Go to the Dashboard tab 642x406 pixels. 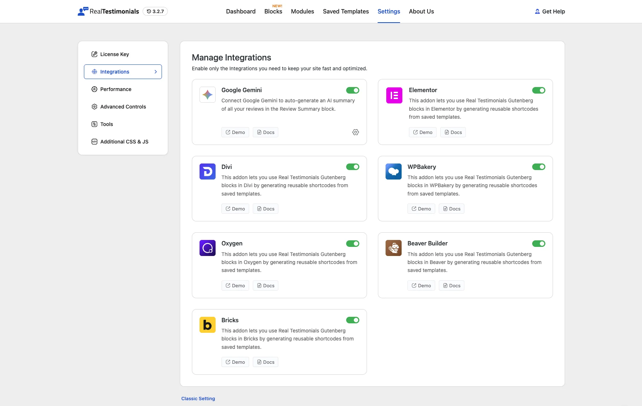point(241,11)
